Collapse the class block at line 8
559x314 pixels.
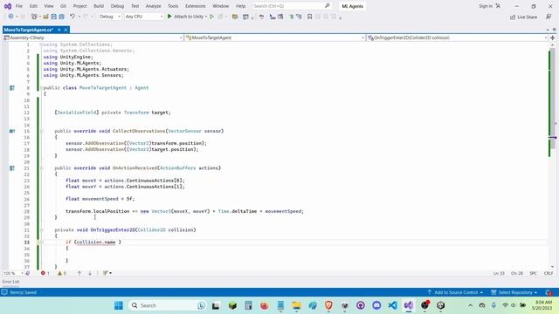tap(41, 88)
